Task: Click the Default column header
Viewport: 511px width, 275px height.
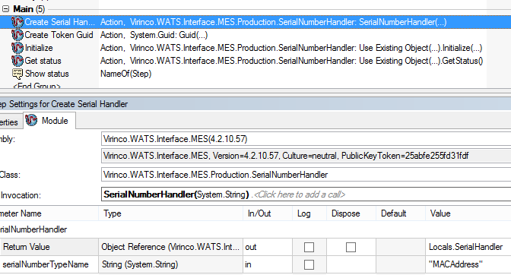Action: pos(401,213)
